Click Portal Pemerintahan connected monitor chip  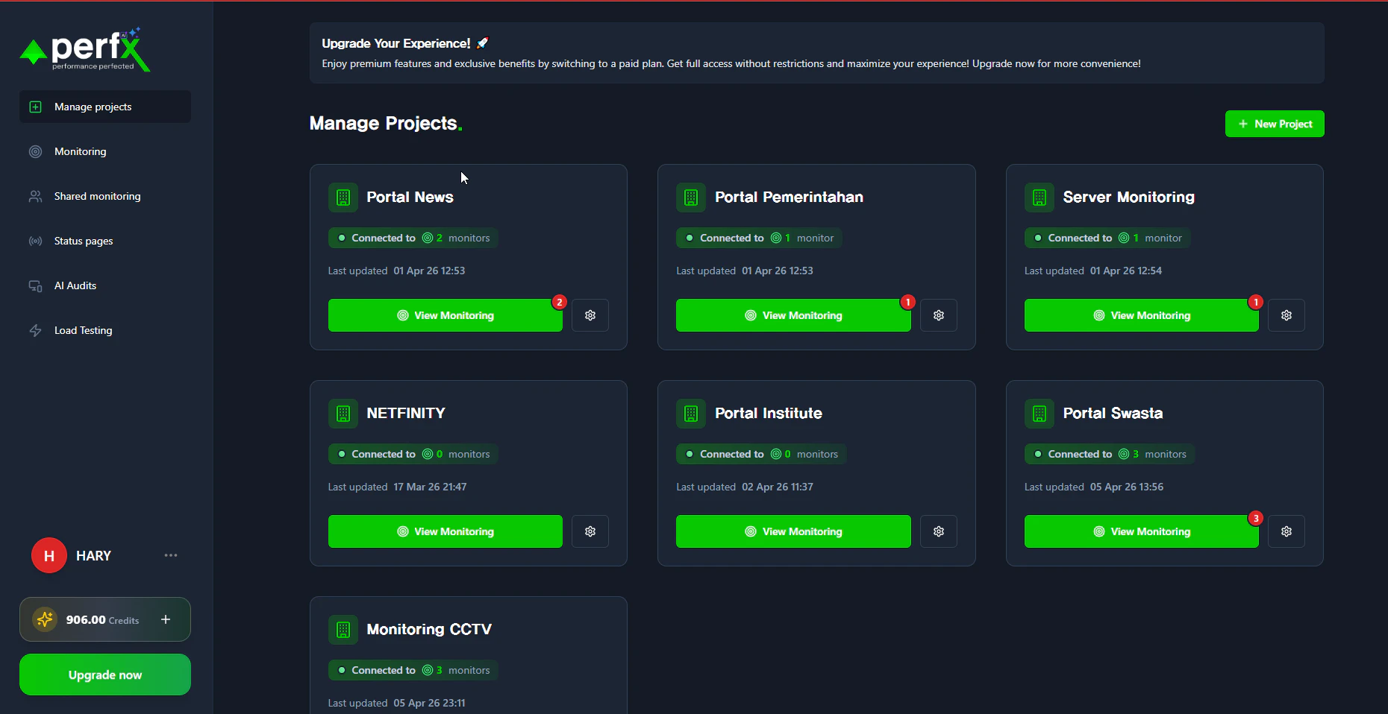759,238
